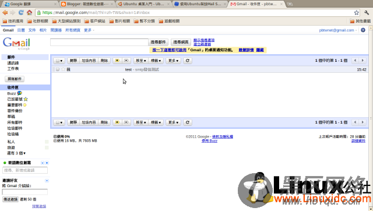Open the select-all checkbox dropdown in the top toolbar
This screenshot has height=211, width=373.
click(x=59, y=61)
